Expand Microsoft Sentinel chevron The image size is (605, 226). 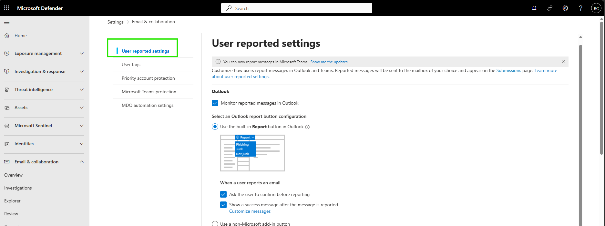click(x=82, y=126)
